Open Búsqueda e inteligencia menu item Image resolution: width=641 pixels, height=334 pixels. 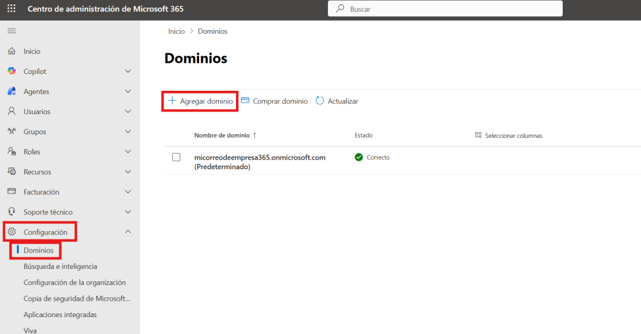pyautogui.click(x=60, y=266)
